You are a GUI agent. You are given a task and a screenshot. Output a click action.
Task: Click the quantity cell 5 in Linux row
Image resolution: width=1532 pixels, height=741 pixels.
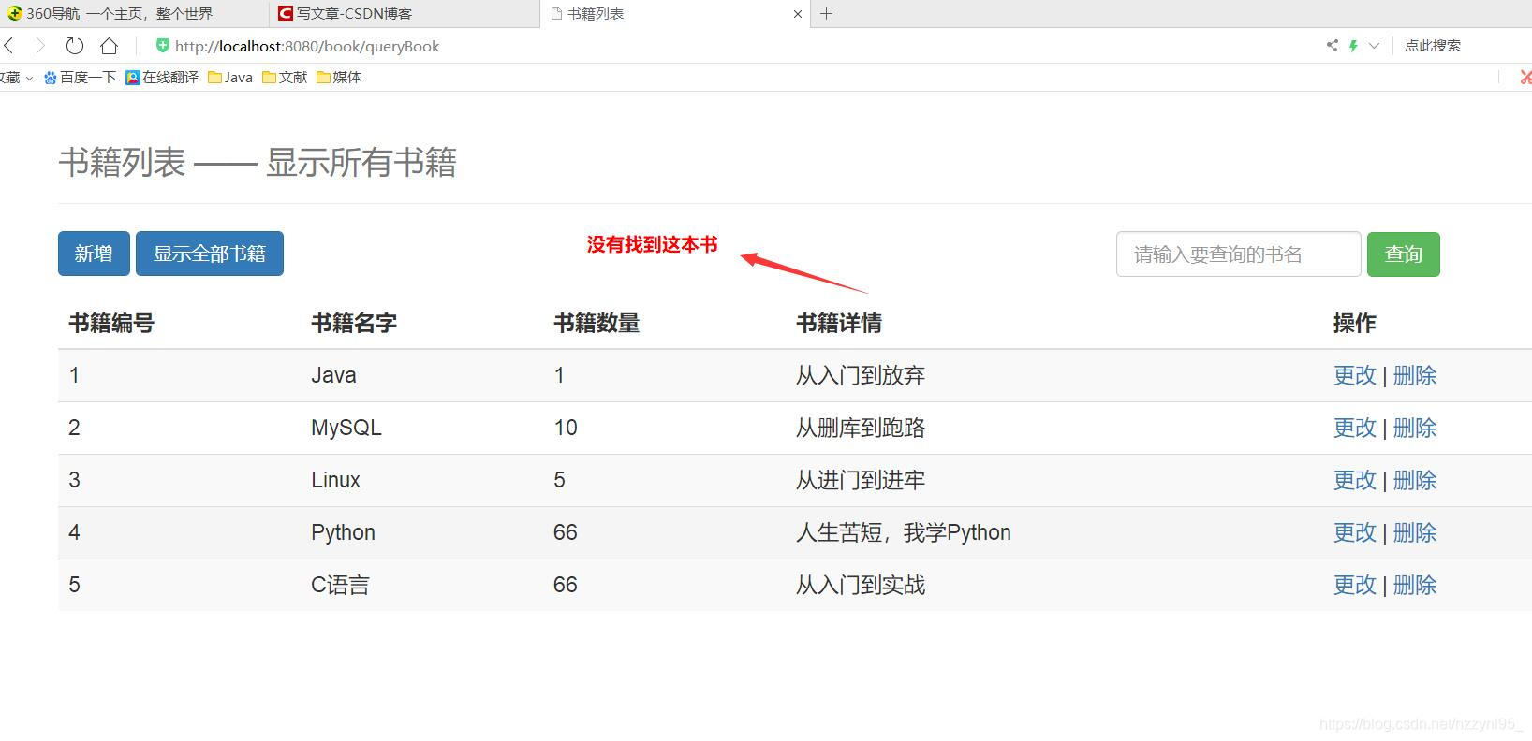tap(559, 480)
